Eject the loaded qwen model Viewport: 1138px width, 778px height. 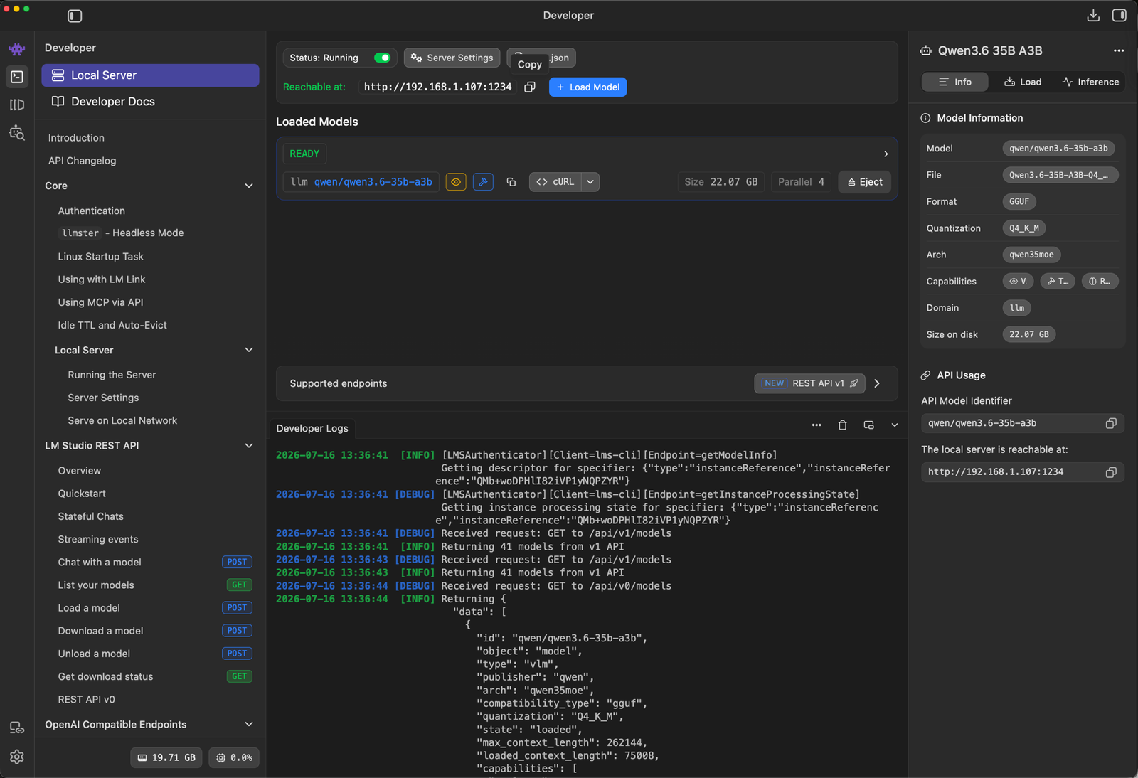point(864,182)
